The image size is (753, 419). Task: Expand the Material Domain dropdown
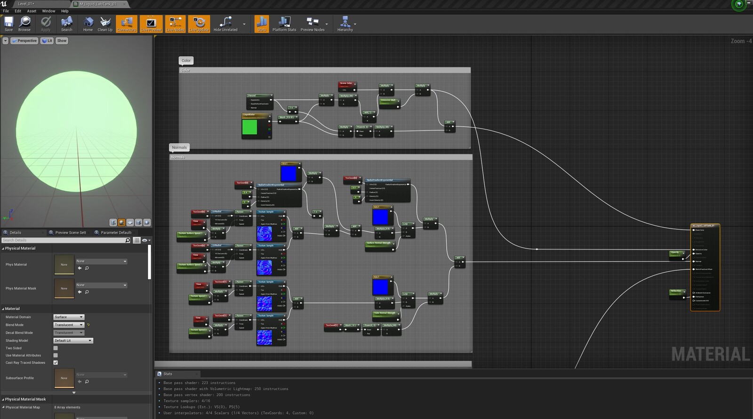point(69,317)
